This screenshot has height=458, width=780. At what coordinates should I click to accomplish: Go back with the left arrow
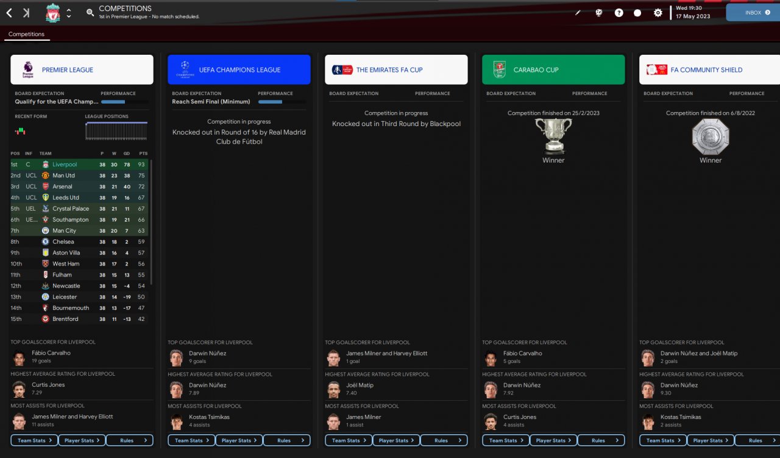9,13
